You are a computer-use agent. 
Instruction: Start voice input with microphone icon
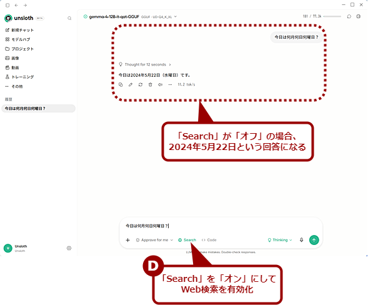tap(301, 240)
